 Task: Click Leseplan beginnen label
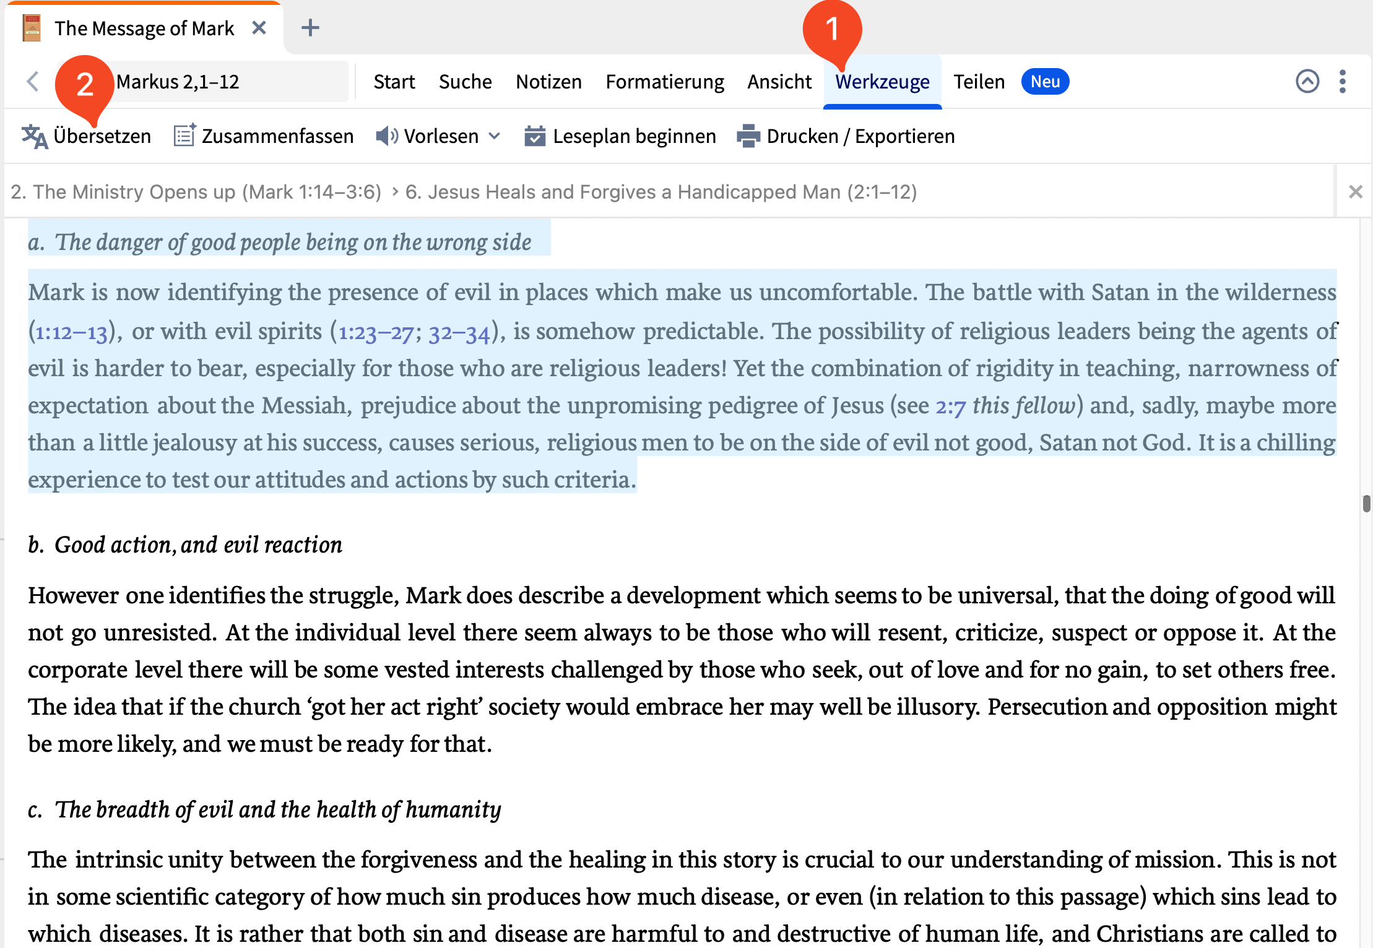[634, 136]
